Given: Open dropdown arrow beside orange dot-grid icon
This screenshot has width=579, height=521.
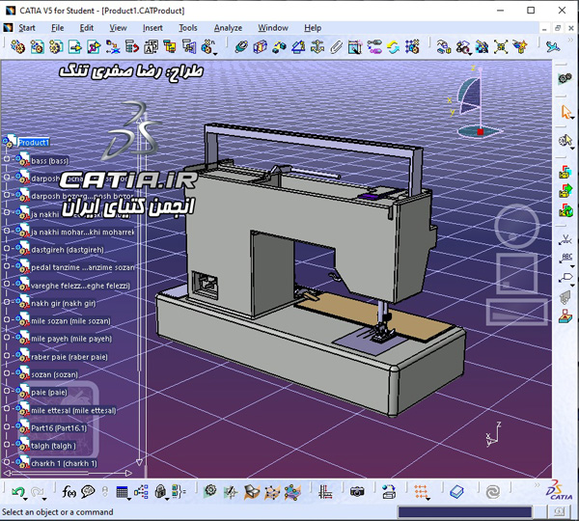Looking at the screenshot, I should coord(428,499).
